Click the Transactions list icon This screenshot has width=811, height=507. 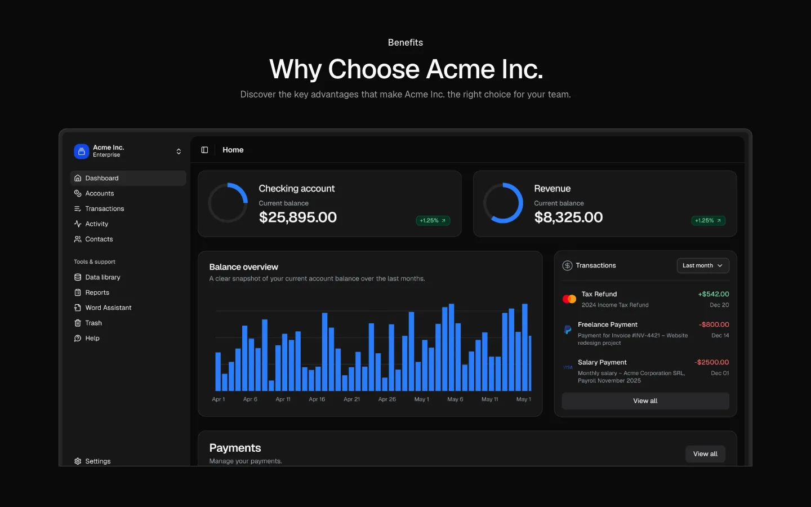pos(78,208)
